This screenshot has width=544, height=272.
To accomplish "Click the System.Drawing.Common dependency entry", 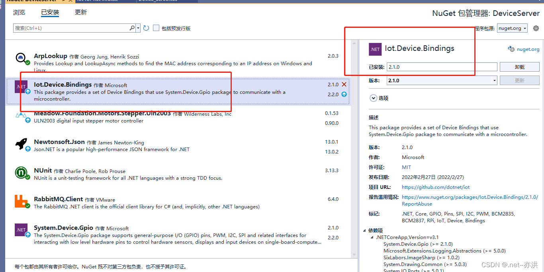I will [x=425, y=264].
